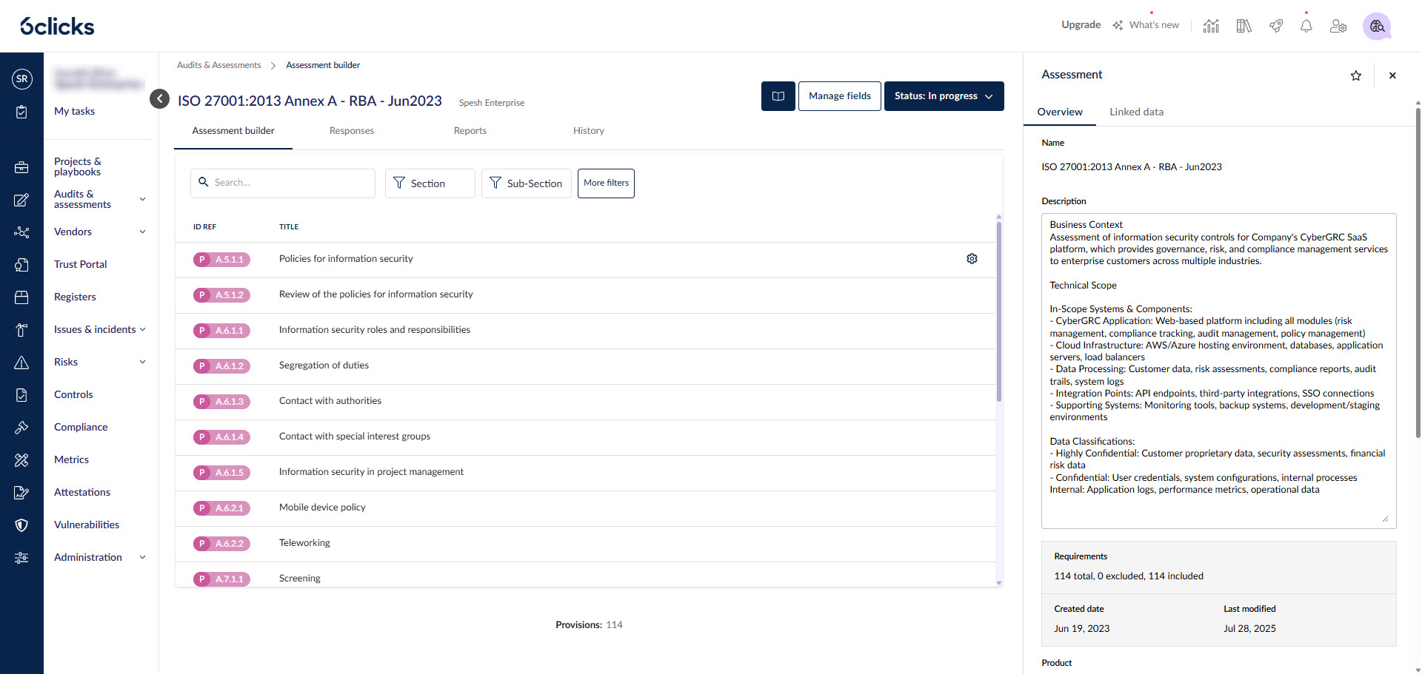Open the Status: In progress dropdown
Image resolution: width=1422 pixels, height=674 pixels.
coord(944,96)
